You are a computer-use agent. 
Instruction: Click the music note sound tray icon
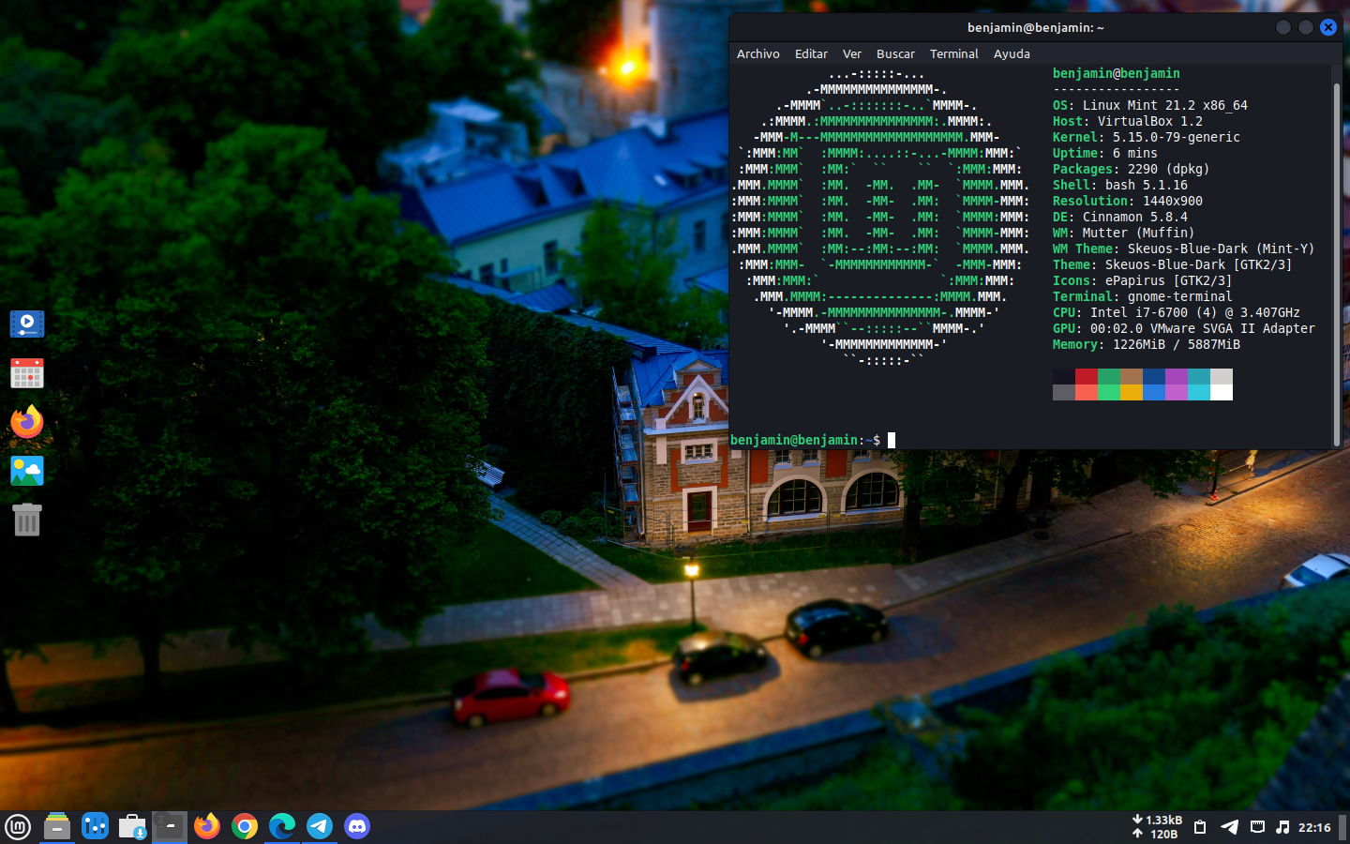tap(1282, 827)
